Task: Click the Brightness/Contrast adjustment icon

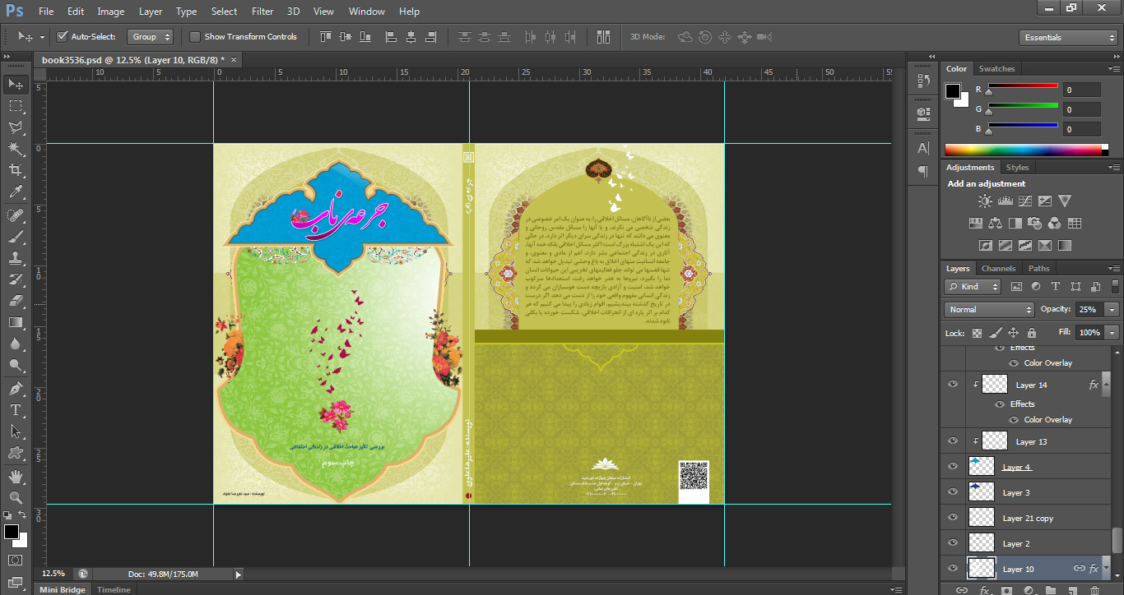Action: point(985,201)
